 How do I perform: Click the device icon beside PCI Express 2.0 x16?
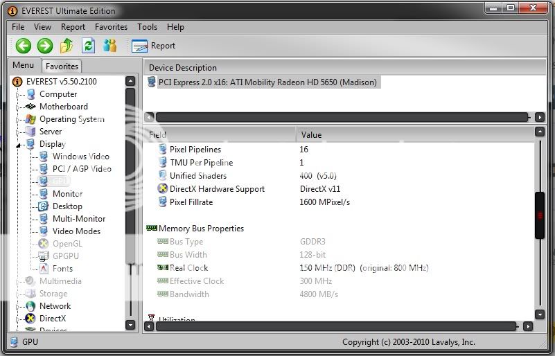152,82
